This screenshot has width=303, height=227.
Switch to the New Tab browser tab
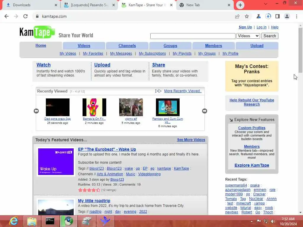[205, 5]
